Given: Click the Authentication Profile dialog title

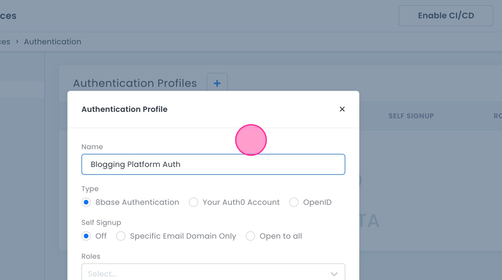Looking at the screenshot, I should coord(124,109).
